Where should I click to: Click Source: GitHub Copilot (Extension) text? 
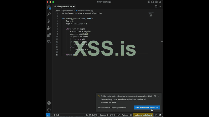(x=112, y=108)
